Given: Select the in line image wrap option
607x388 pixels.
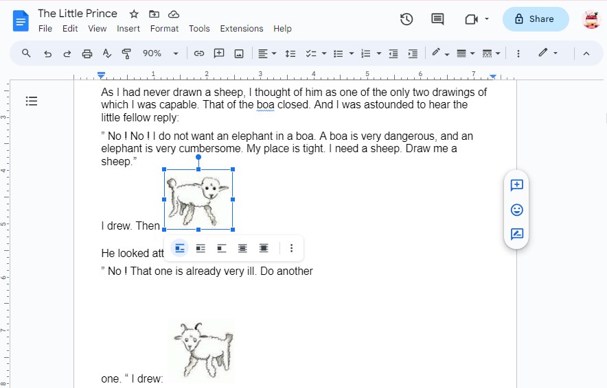Looking at the screenshot, I should tap(180, 248).
